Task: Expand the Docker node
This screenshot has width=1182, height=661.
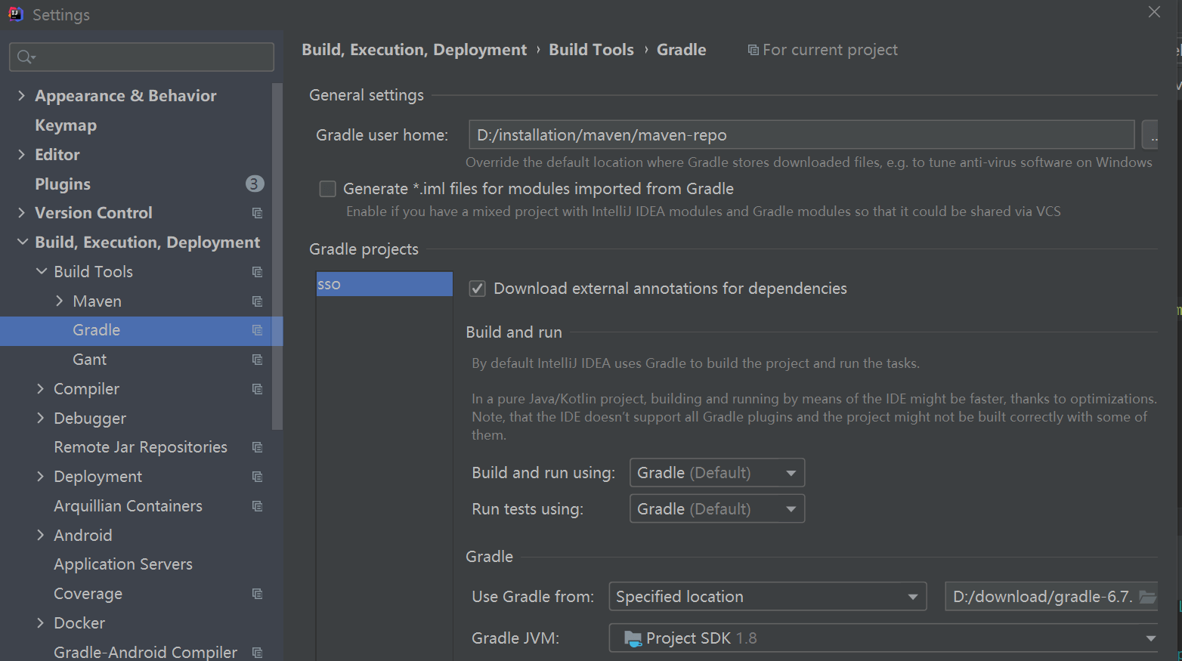Action: (x=40, y=622)
